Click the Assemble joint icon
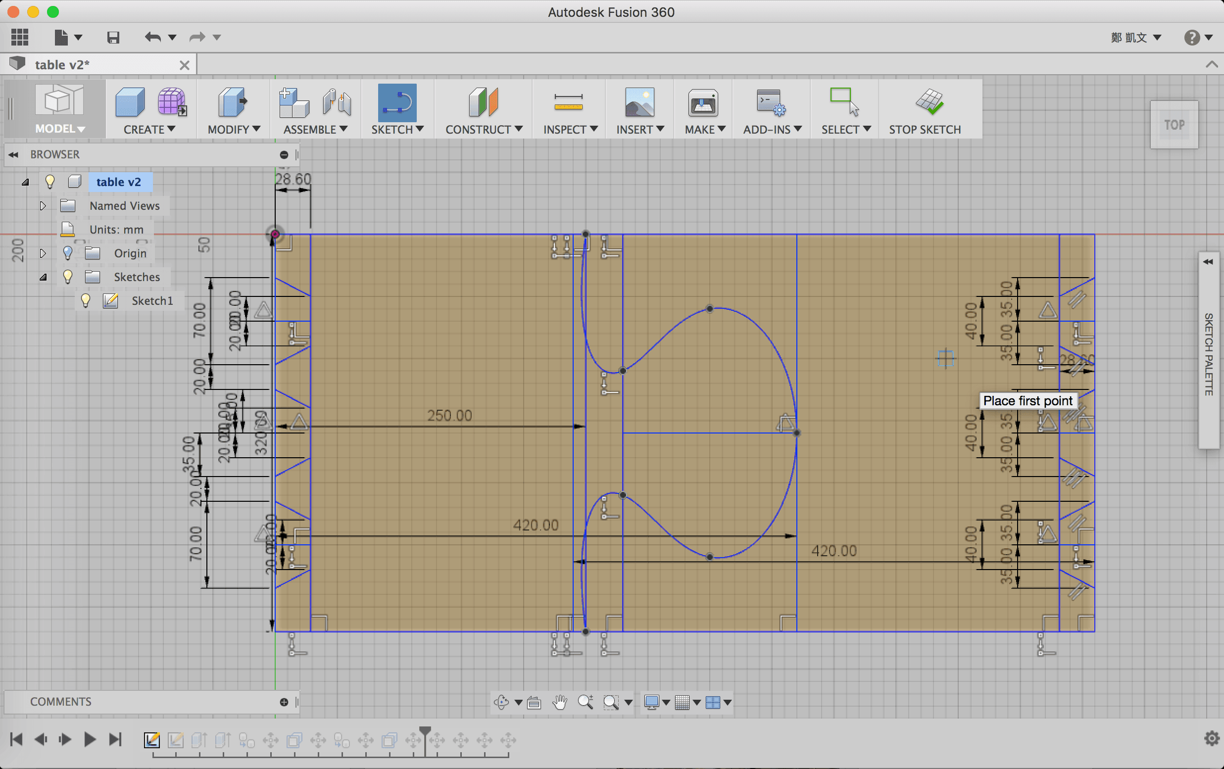The image size is (1224, 769). tap(337, 102)
